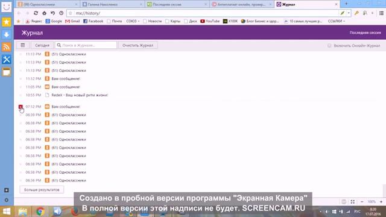Screen dimensions: 386x217
Task: Toggle full screen icon in status bar
Action: coord(352,202)
